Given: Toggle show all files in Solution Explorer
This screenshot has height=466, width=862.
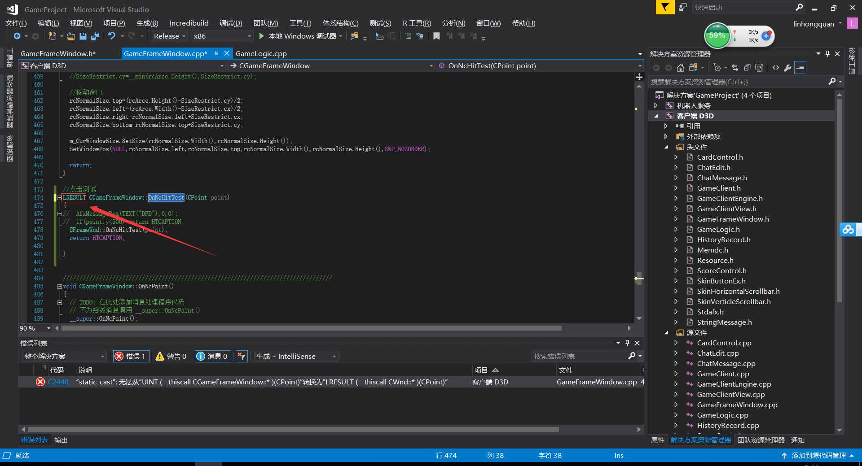Looking at the screenshot, I should [759, 68].
